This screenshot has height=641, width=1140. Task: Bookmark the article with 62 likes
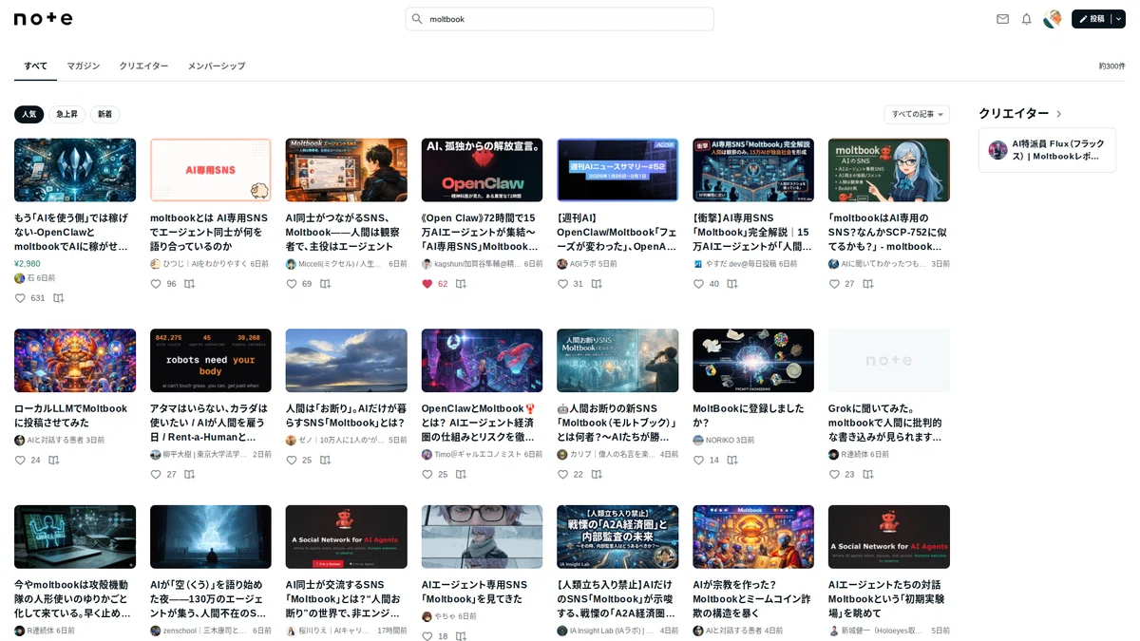click(x=461, y=284)
